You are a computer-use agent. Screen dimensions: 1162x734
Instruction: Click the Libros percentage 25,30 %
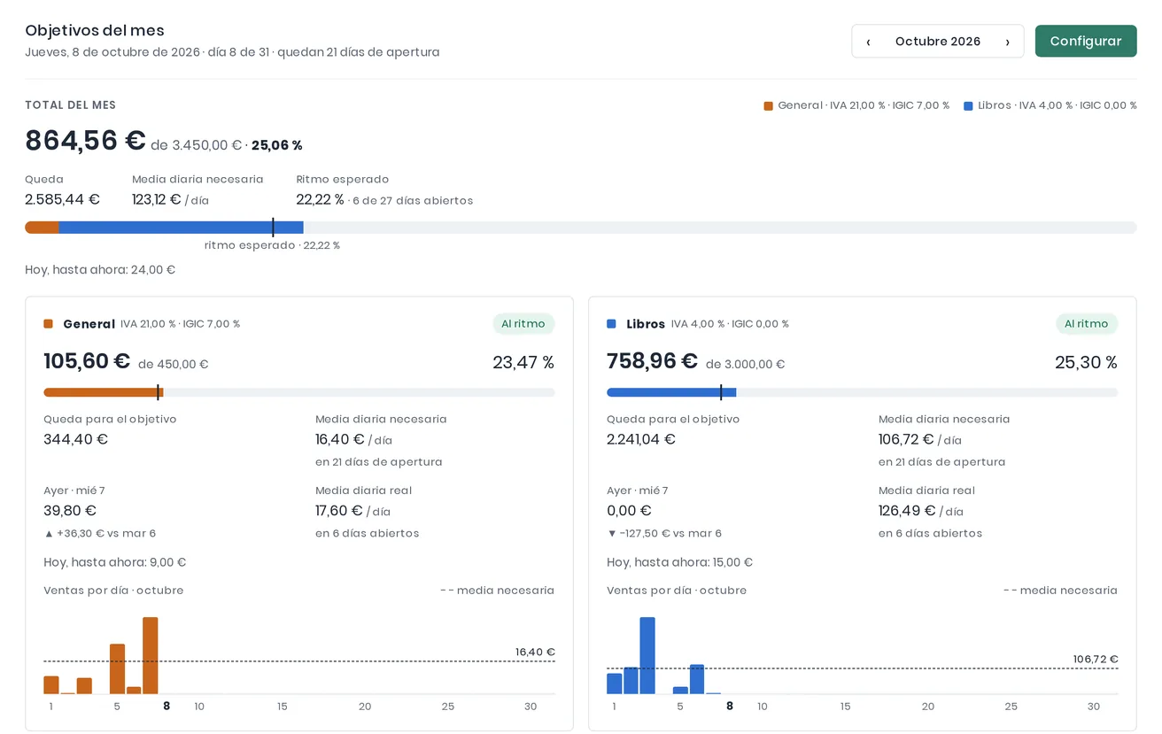tap(1086, 362)
